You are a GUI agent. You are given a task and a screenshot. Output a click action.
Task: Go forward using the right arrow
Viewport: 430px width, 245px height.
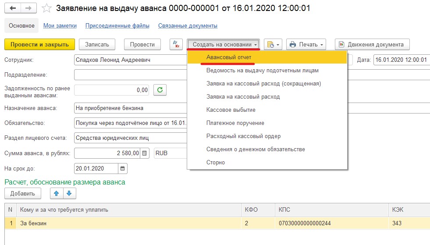click(28, 8)
